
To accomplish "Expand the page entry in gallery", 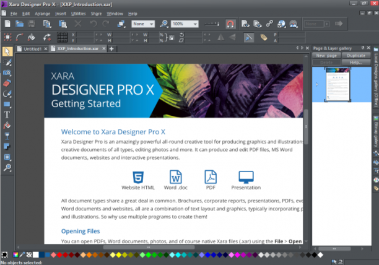I will pos(317,84).
